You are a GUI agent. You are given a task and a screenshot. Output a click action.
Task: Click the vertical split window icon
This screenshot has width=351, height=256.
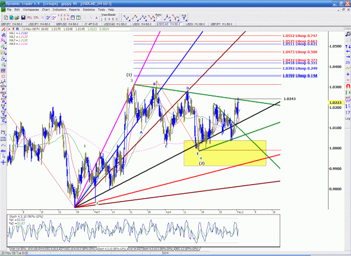coord(79,17)
